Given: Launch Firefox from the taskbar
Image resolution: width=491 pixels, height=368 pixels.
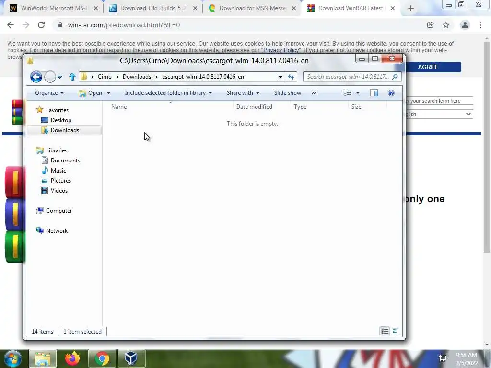Looking at the screenshot, I should click(x=72, y=358).
